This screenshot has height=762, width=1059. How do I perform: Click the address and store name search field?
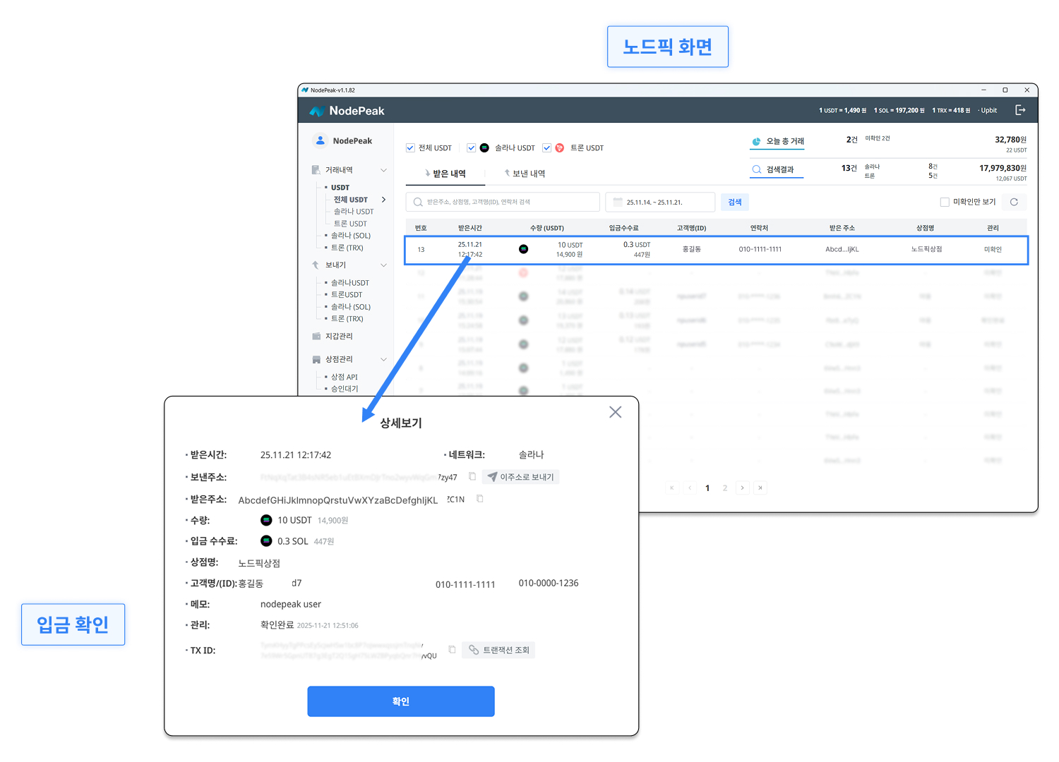point(503,202)
